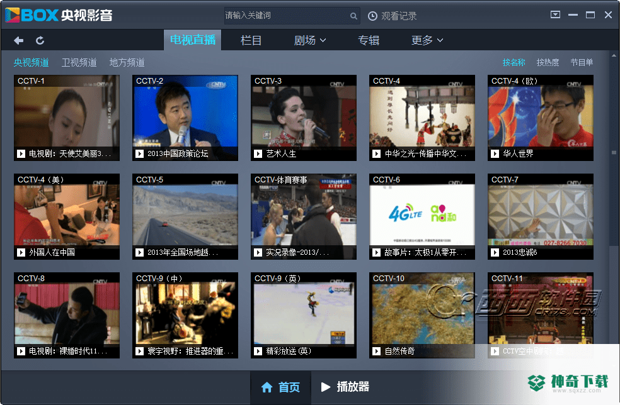Expand the 更多 dropdown menu
Screen dimensions: 620x405
coord(427,40)
